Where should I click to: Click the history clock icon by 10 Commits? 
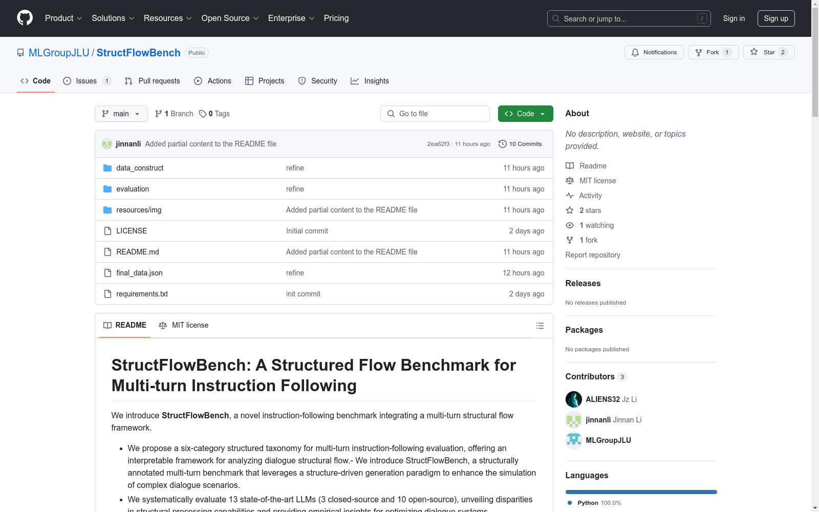tap(503, 144)
